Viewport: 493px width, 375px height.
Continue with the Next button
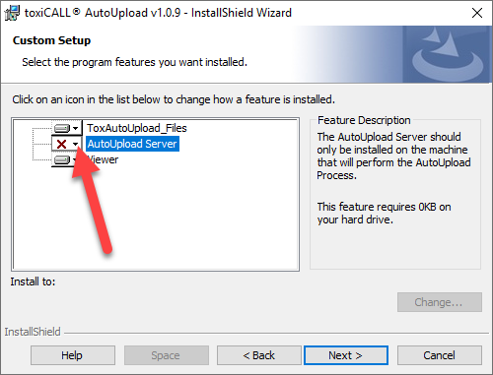(346, 355)
